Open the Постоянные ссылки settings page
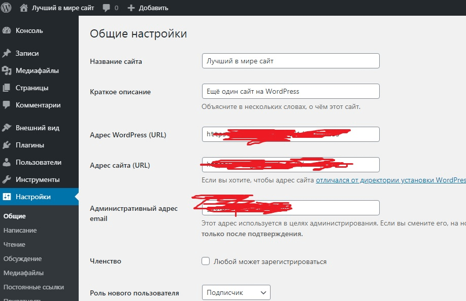 [x=34, y=287]
